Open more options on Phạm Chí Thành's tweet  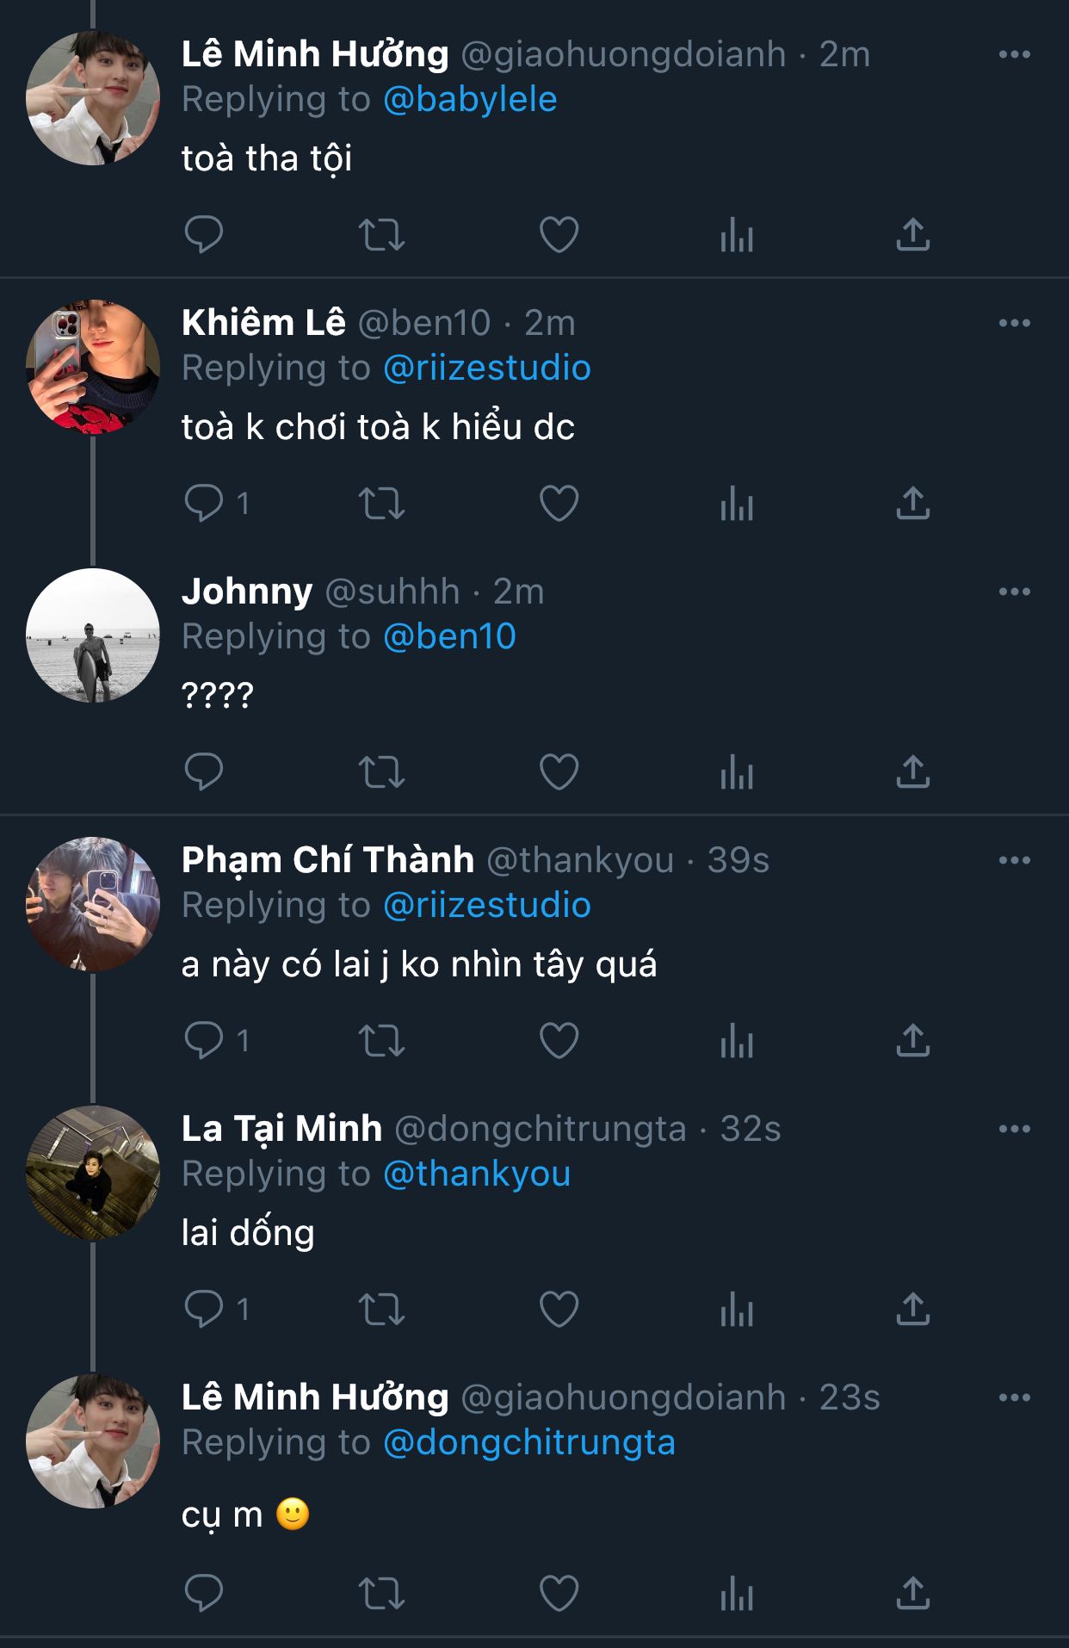tap(1014, 860)
